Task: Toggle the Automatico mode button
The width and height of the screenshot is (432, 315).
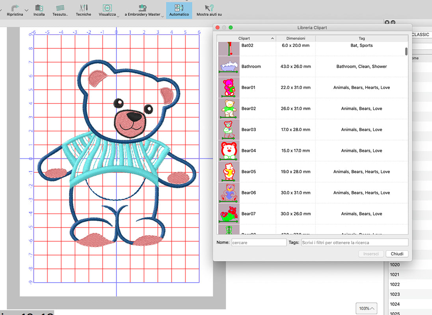Action: 179,7
